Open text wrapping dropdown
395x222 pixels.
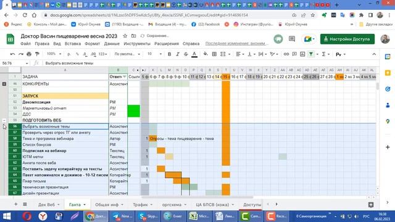point(262,54)
